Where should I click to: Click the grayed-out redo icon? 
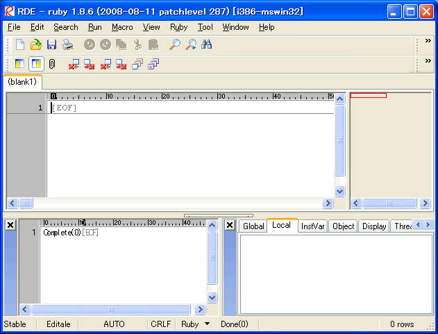click(x=106, y=44)
